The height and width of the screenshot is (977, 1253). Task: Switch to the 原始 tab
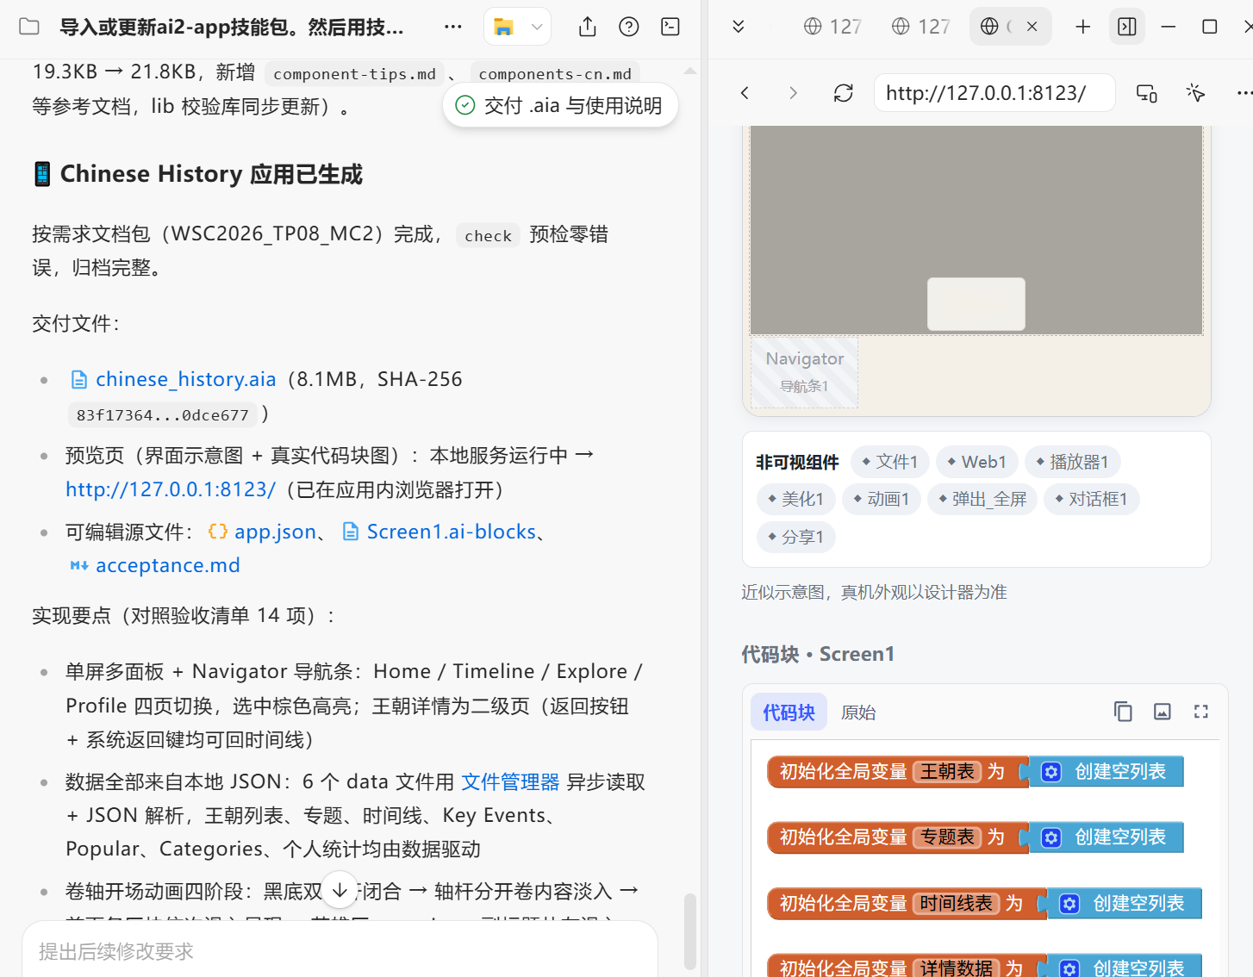pos(858,713)
